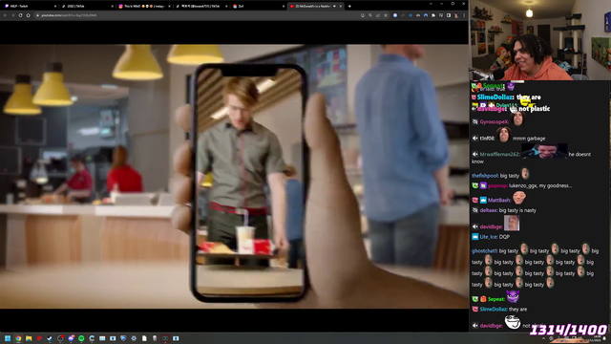Open a new browser tab

pyautogui.click(x=349, y=7)
